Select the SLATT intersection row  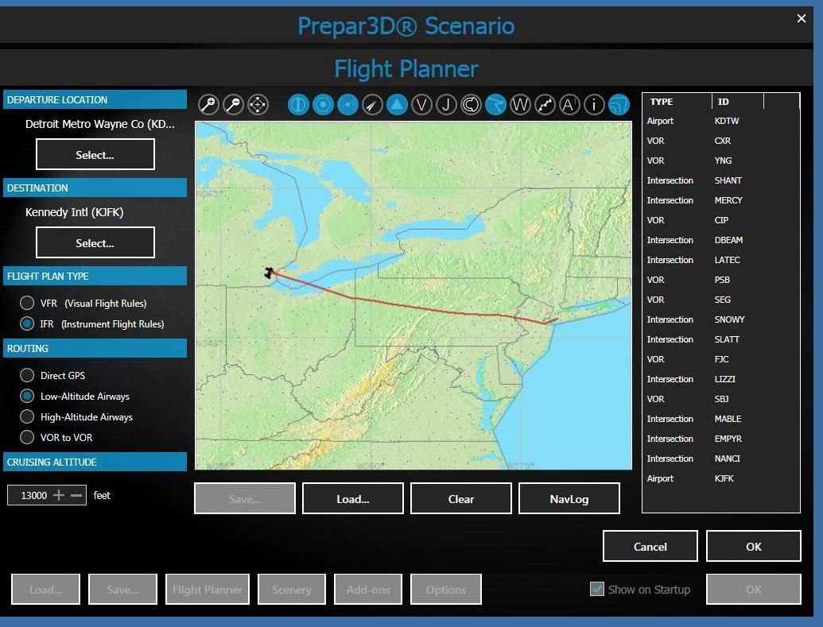pos(720,339)
